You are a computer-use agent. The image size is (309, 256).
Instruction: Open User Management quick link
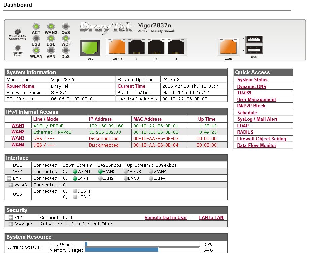click(x=256, y=100)
